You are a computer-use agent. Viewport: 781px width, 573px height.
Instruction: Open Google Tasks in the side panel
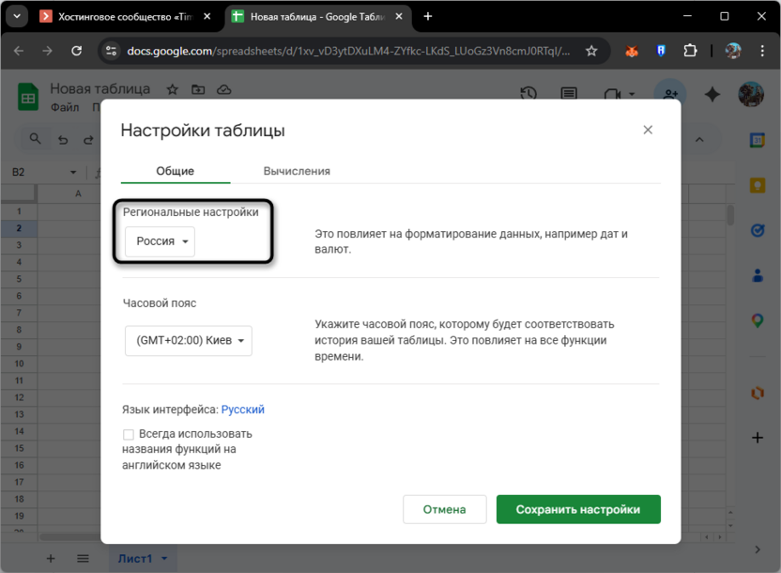tap(758, 230)
